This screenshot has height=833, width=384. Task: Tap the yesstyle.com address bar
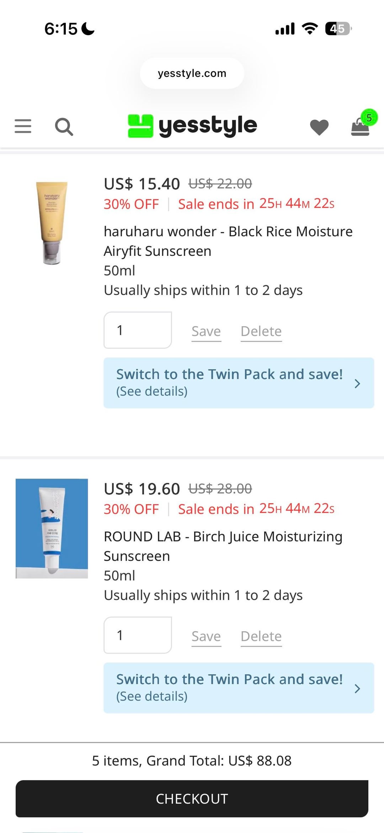pos(192,73)
